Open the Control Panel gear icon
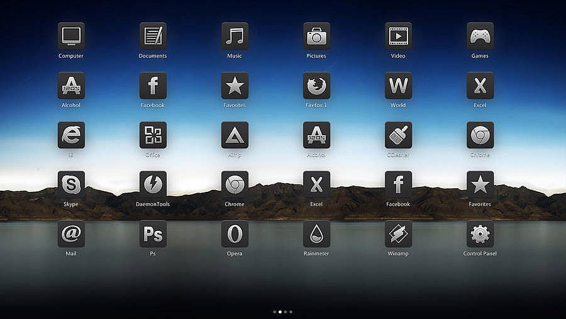 pyautogui.click(x=480, y=233)
